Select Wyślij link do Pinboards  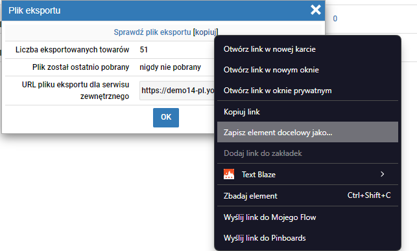[x=307, y=238]
